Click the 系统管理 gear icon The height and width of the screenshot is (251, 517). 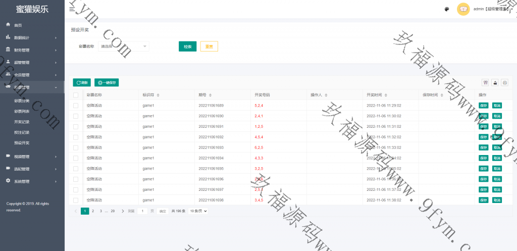click(x=8, y=181)
